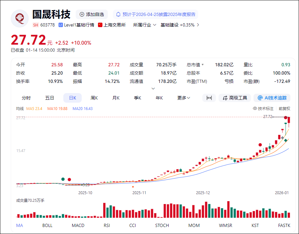Open the 高级工具 advanced tools panel
299x234 pixels.
tap(235, 98)
